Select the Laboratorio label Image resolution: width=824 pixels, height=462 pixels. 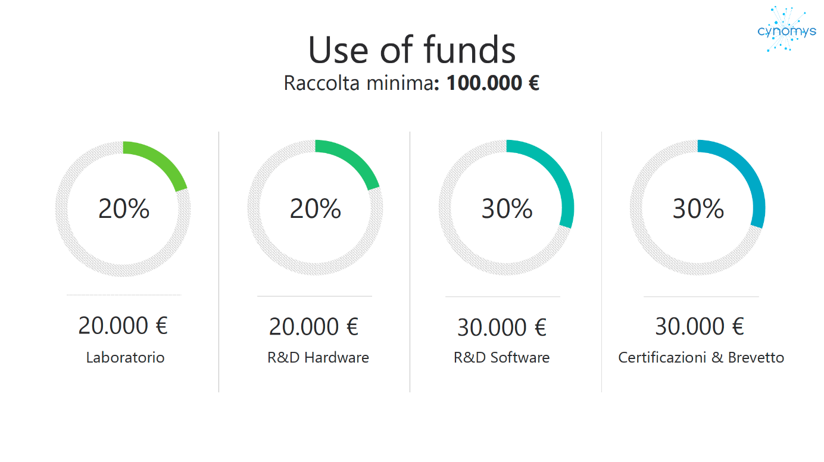(x=126, y=358)
